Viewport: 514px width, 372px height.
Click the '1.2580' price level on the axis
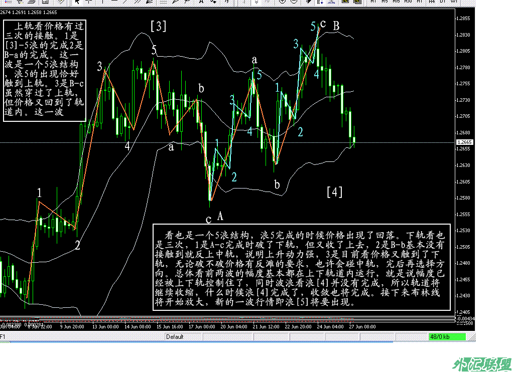(464, 198)
